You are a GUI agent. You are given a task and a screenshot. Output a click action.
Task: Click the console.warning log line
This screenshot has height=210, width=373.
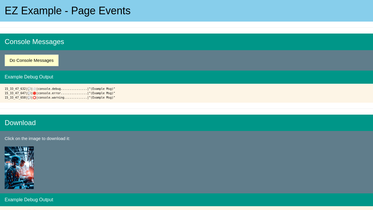coord(60,98)
